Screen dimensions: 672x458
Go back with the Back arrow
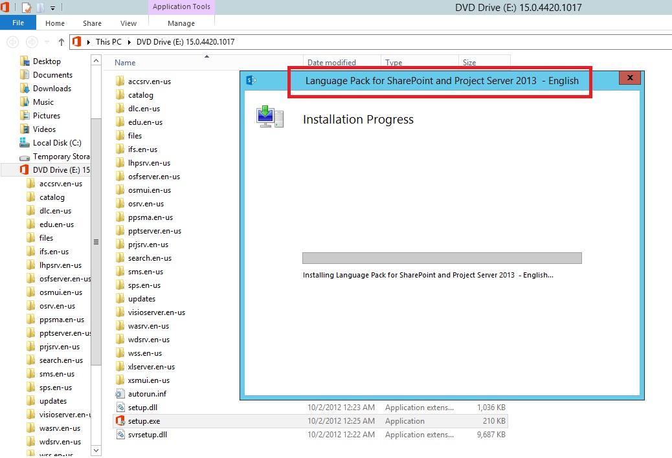point(13,42)
